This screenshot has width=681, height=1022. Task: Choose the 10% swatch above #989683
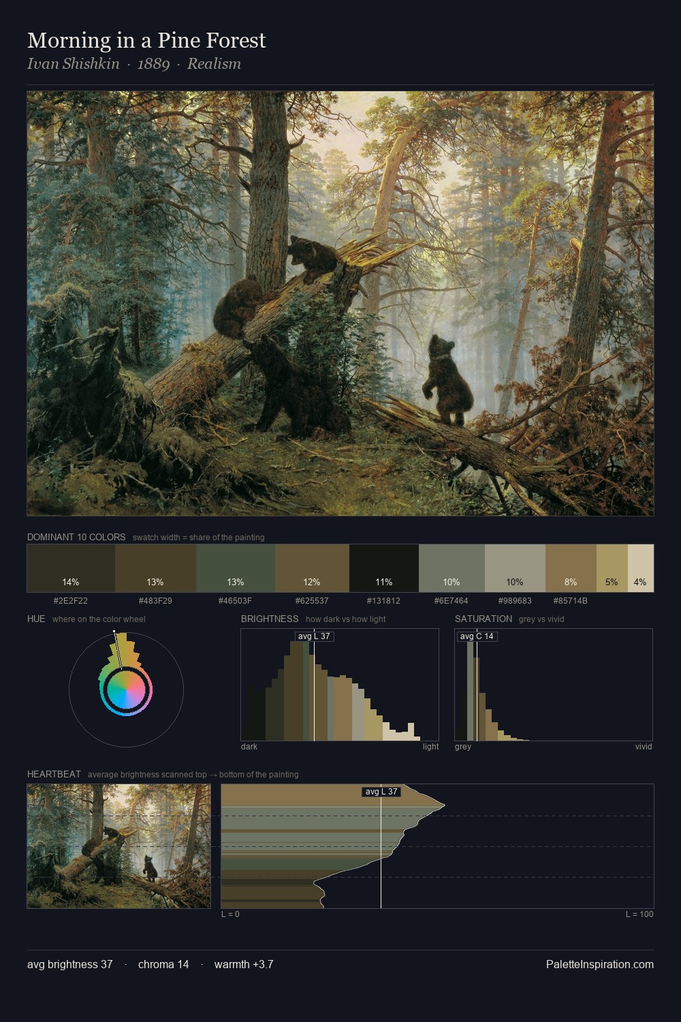pyautogui.click(x=515, y=568)
